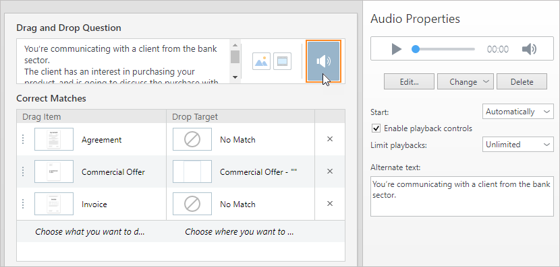Click the 00:00 audio time display

pos(498,49)
